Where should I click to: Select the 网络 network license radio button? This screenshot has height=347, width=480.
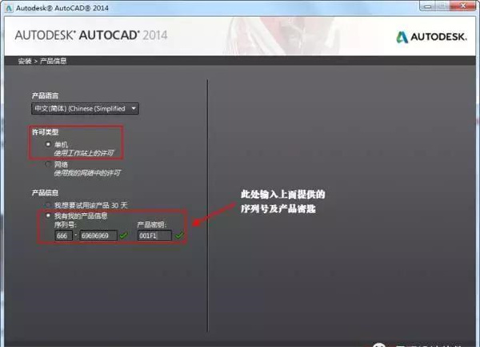coord(48,164)
